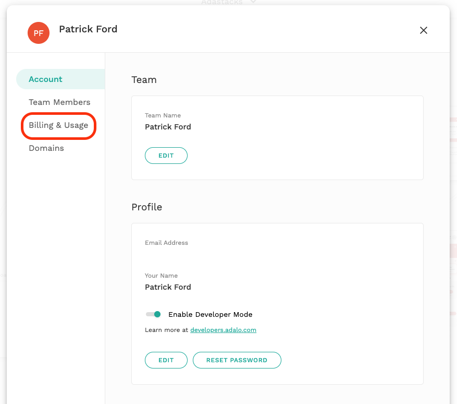Visit the developers.adalo.com link
The width and height of the screenshot is (457, 404).
point(223,329)
